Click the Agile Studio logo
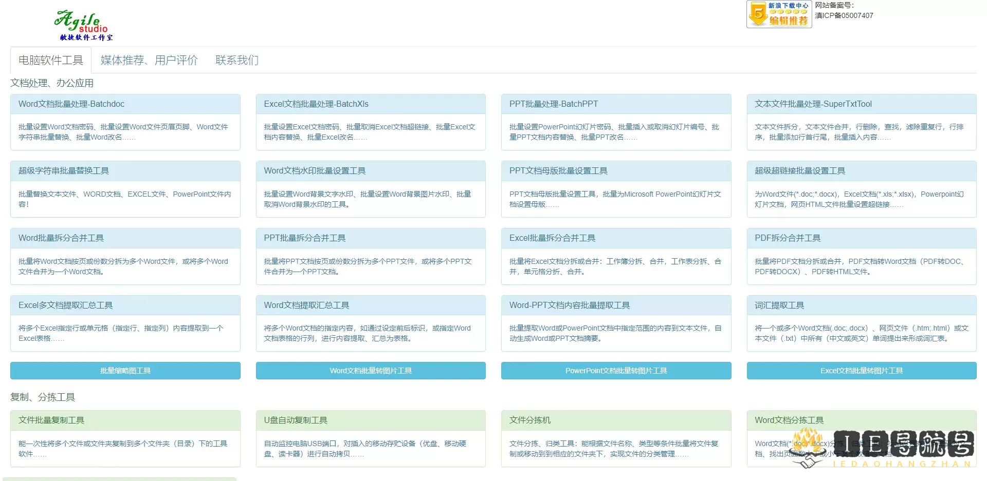The width and height of the screenshot is (987, 481). [x=83, y=23]
